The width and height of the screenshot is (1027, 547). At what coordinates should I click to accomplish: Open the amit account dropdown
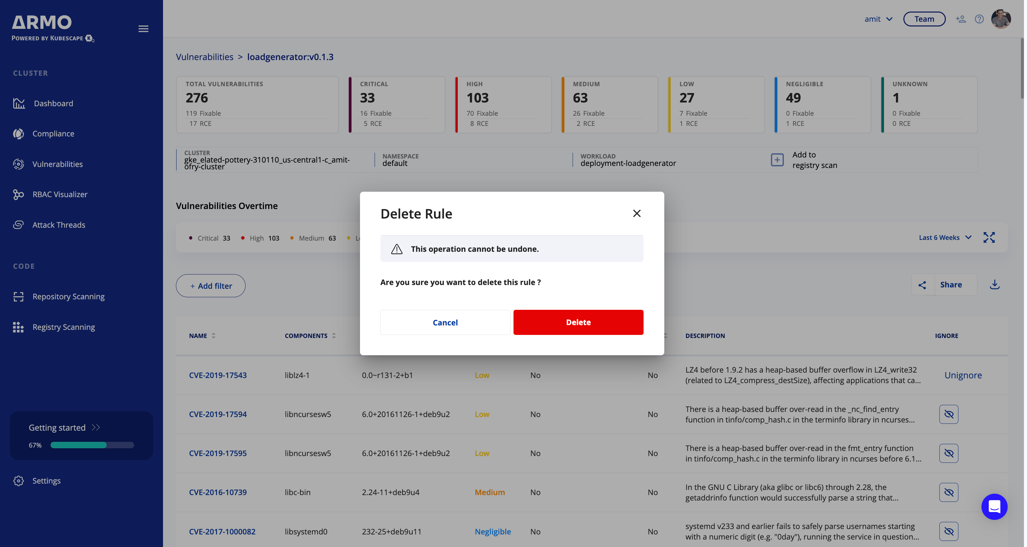(878, 19)
